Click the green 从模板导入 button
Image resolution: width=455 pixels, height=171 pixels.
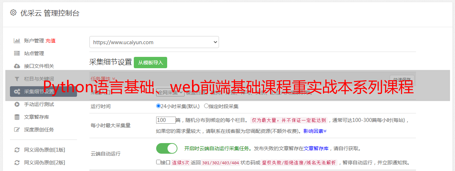click(150, 63)
